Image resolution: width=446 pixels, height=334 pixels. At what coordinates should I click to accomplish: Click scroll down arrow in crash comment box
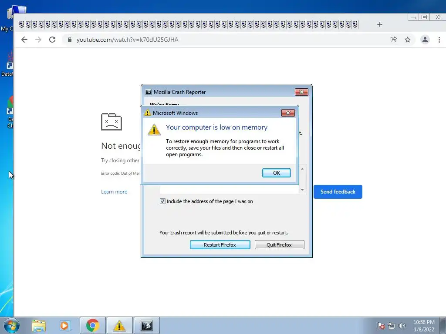(x=302, y=190)
